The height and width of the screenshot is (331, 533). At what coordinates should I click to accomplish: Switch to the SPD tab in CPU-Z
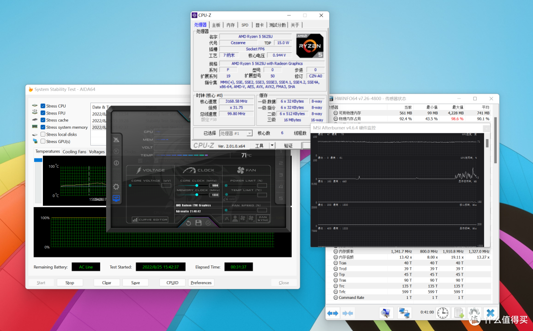coord(245,24)
